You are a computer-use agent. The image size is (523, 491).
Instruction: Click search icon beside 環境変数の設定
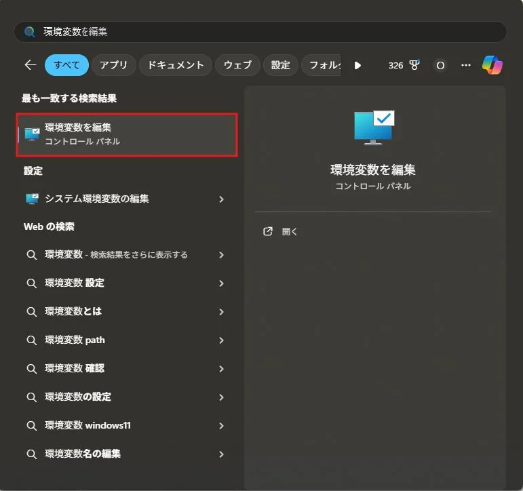pyautogui.click(x=32, y=397)
